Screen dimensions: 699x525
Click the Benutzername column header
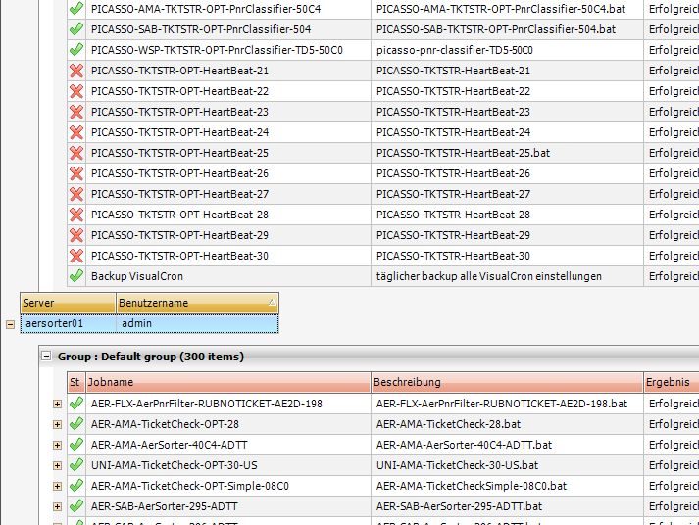tap(196, 303)
